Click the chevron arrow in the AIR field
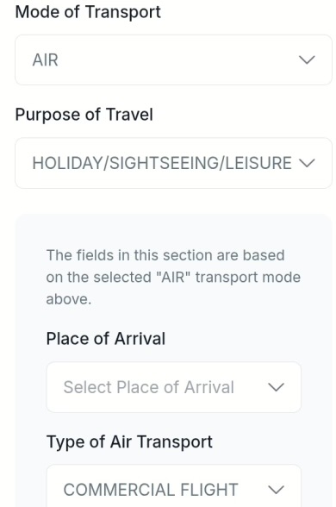Screen dimensions: 336x507 coord(307,59)
